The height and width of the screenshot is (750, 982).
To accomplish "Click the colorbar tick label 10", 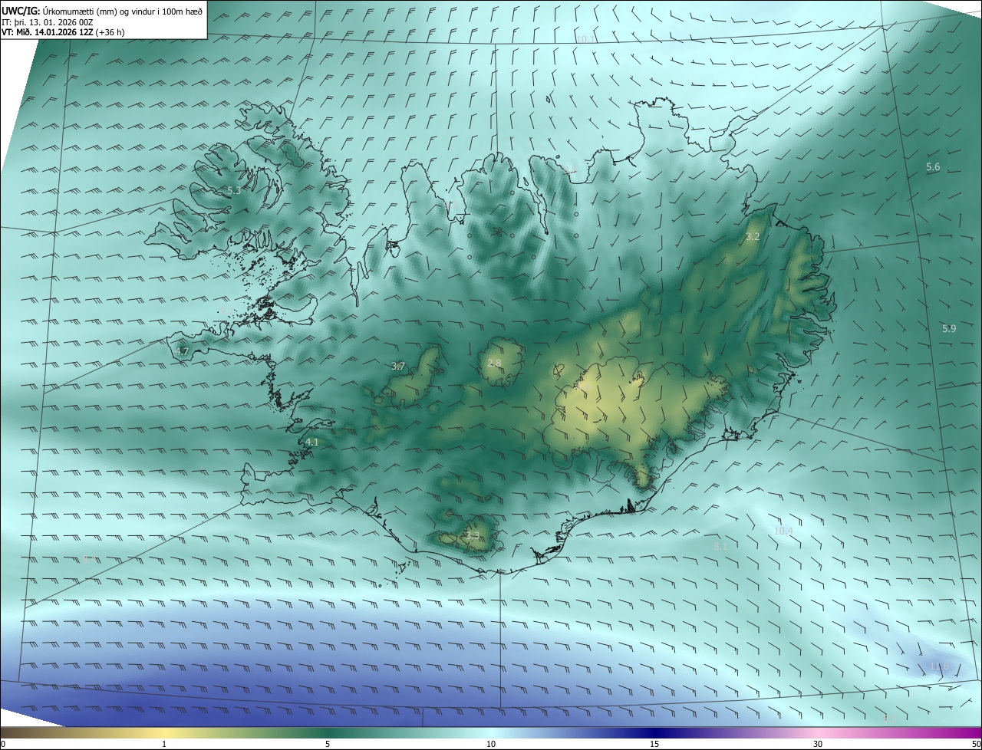I will (x=491, y=744).
